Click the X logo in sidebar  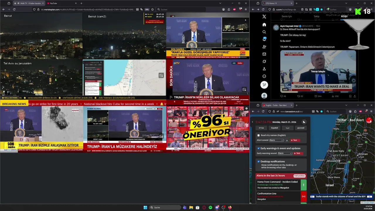264,17
